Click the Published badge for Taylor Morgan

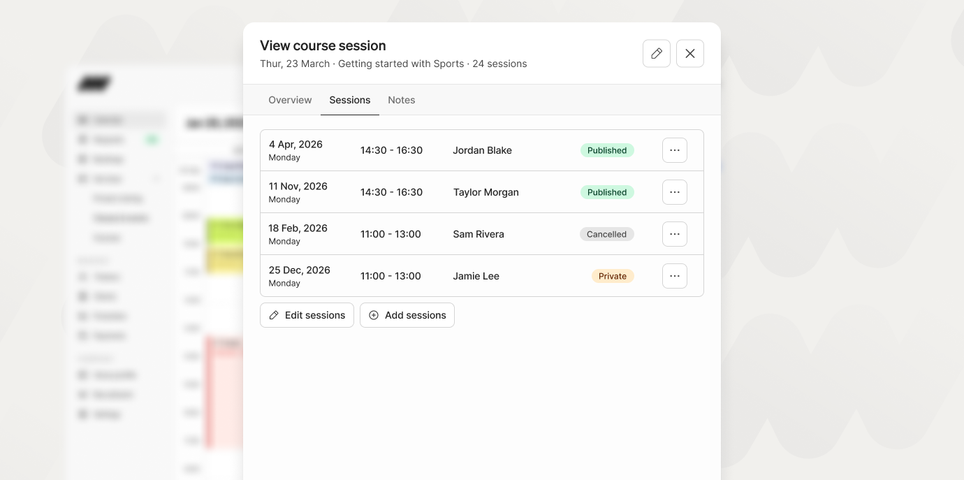607,192
